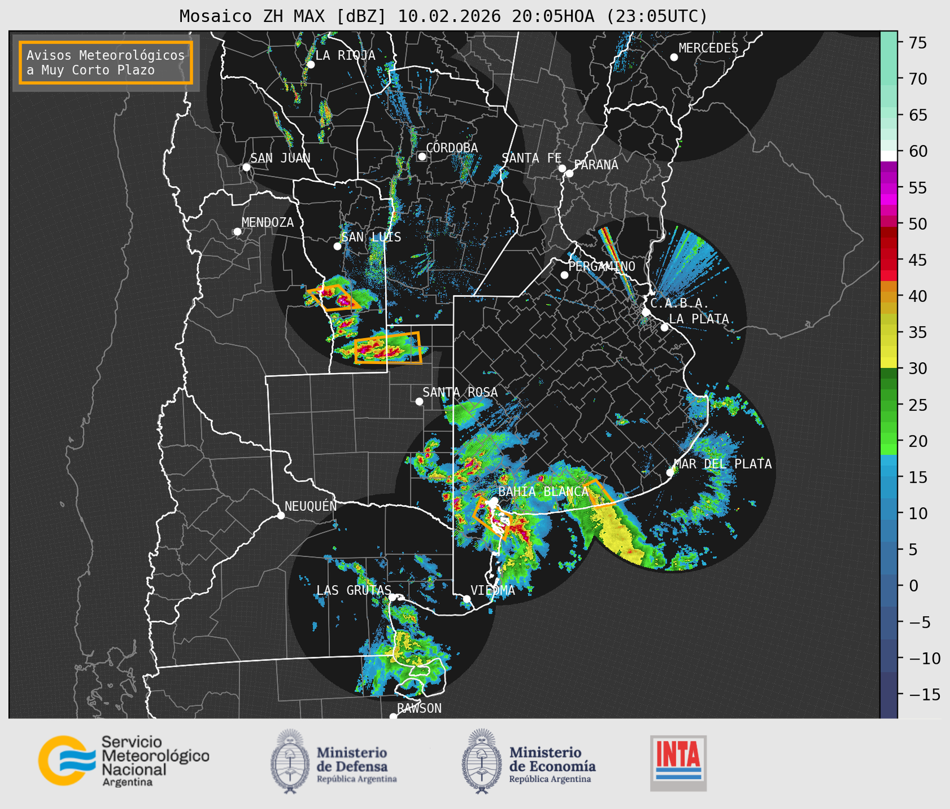The image size is (950, 809).
Task: Click the Ministerio de Economía crest logo
Action: (x=481, y=761)
